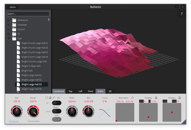Click the Hall folder icon

(x=14, y=39)
